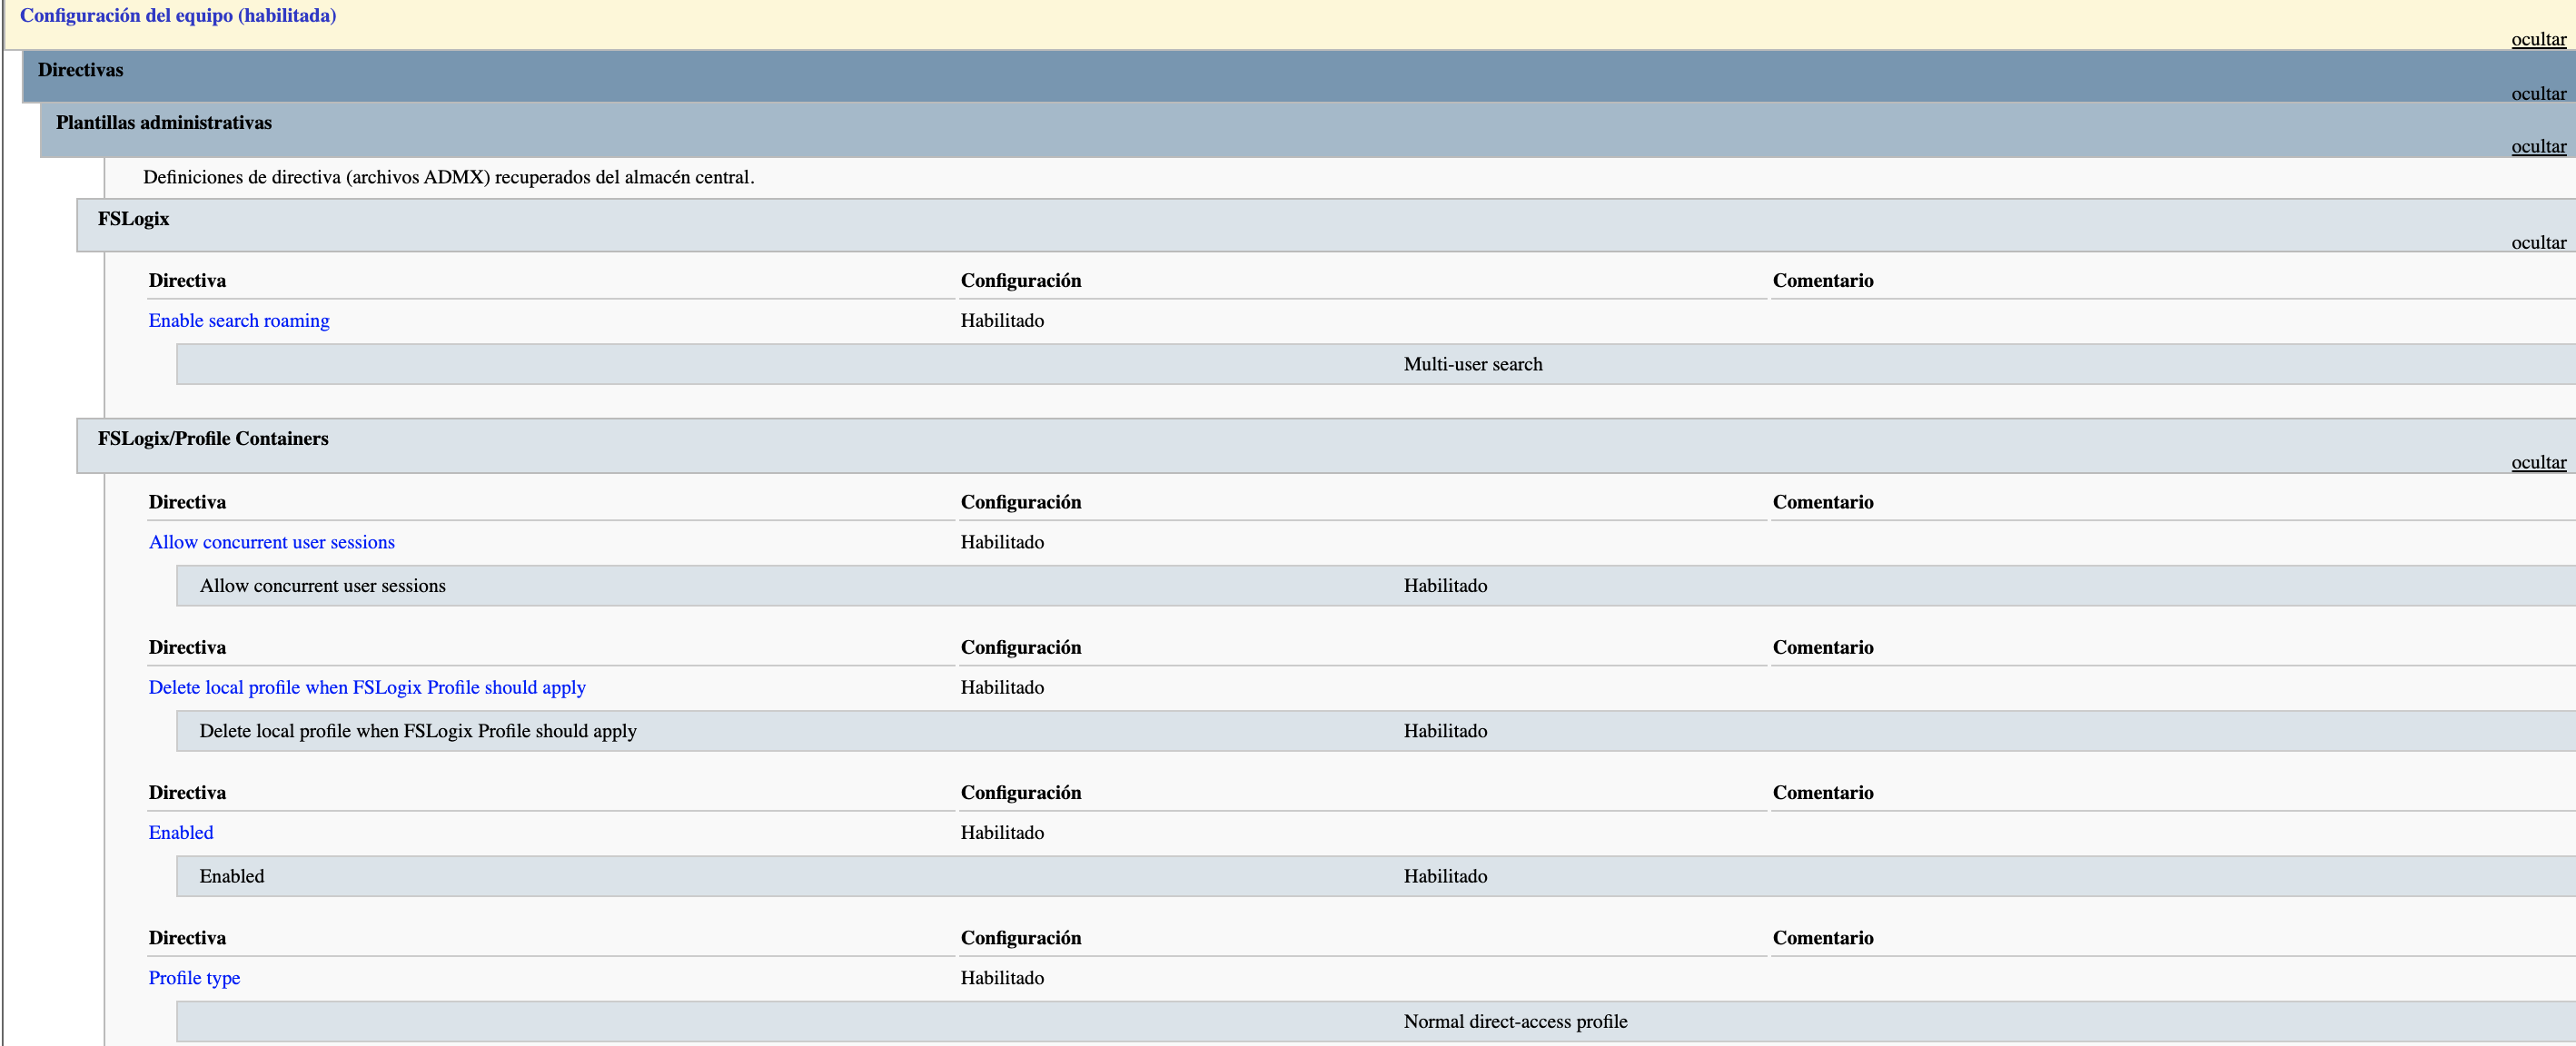Hide the Plantillas administrativas section
Image resolution: width=2576 pixels, height=1046 pixels.
[2537, 147]
